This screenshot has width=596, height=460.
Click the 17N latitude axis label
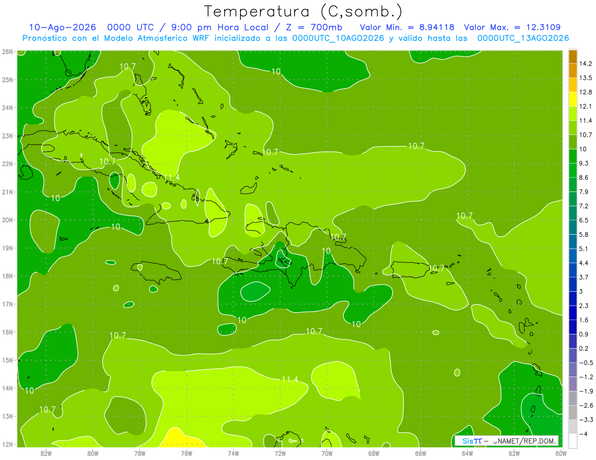[7, 304]
